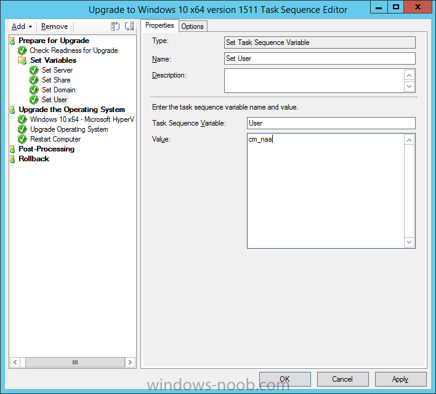Screen dimensions: 436x394
Task: Select the Upgrade Operating System step
Action: (x=69, y=129)
